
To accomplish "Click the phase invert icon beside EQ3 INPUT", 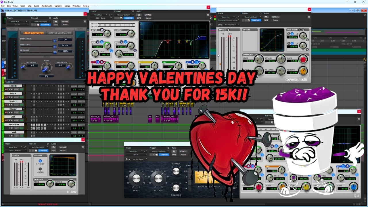I will (x=102, y=30).
